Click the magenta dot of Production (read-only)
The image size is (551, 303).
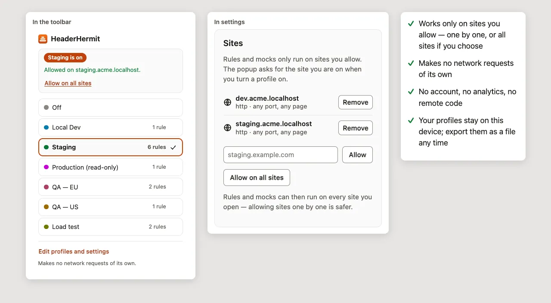(46, 167)
